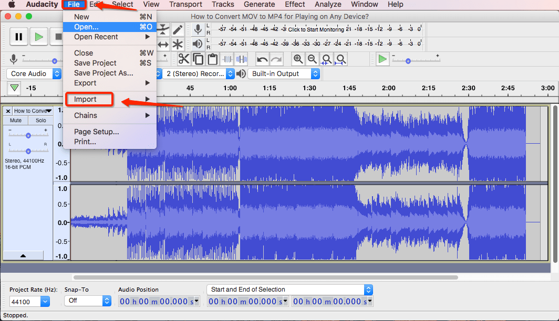Screen dimensions: 559x321
Task: Open the Analyze menu
Action: [328, 4]
